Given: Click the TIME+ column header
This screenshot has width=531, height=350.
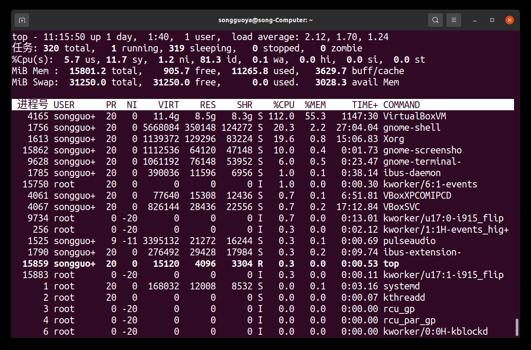Looking at the screenshot, I should 366,105.
